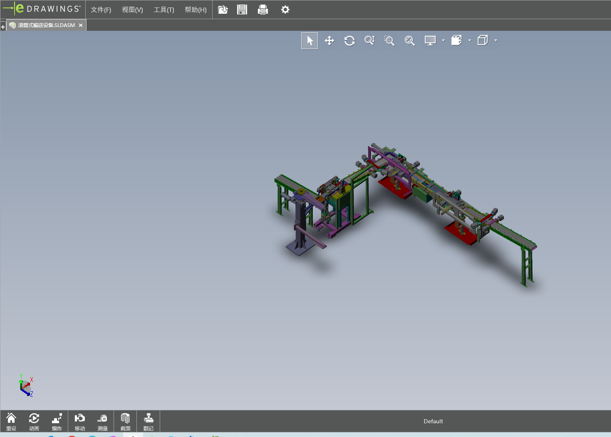611x437 pixels.
Task: Click the Zoom to fit icon
Action: point(410,41)
